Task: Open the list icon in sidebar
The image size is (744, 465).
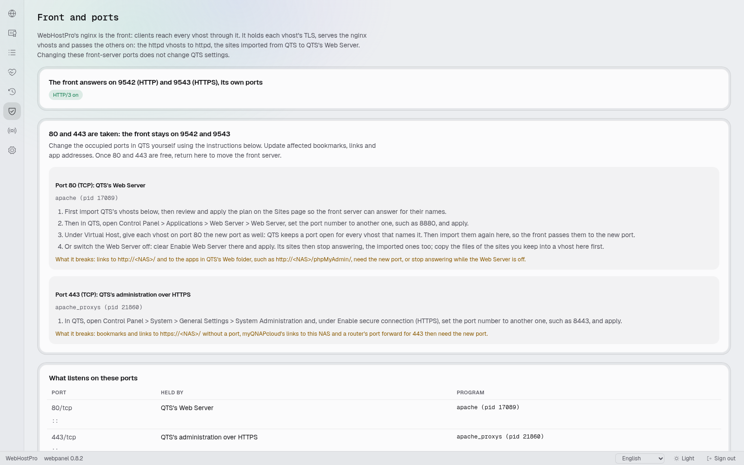Action: 12,53
